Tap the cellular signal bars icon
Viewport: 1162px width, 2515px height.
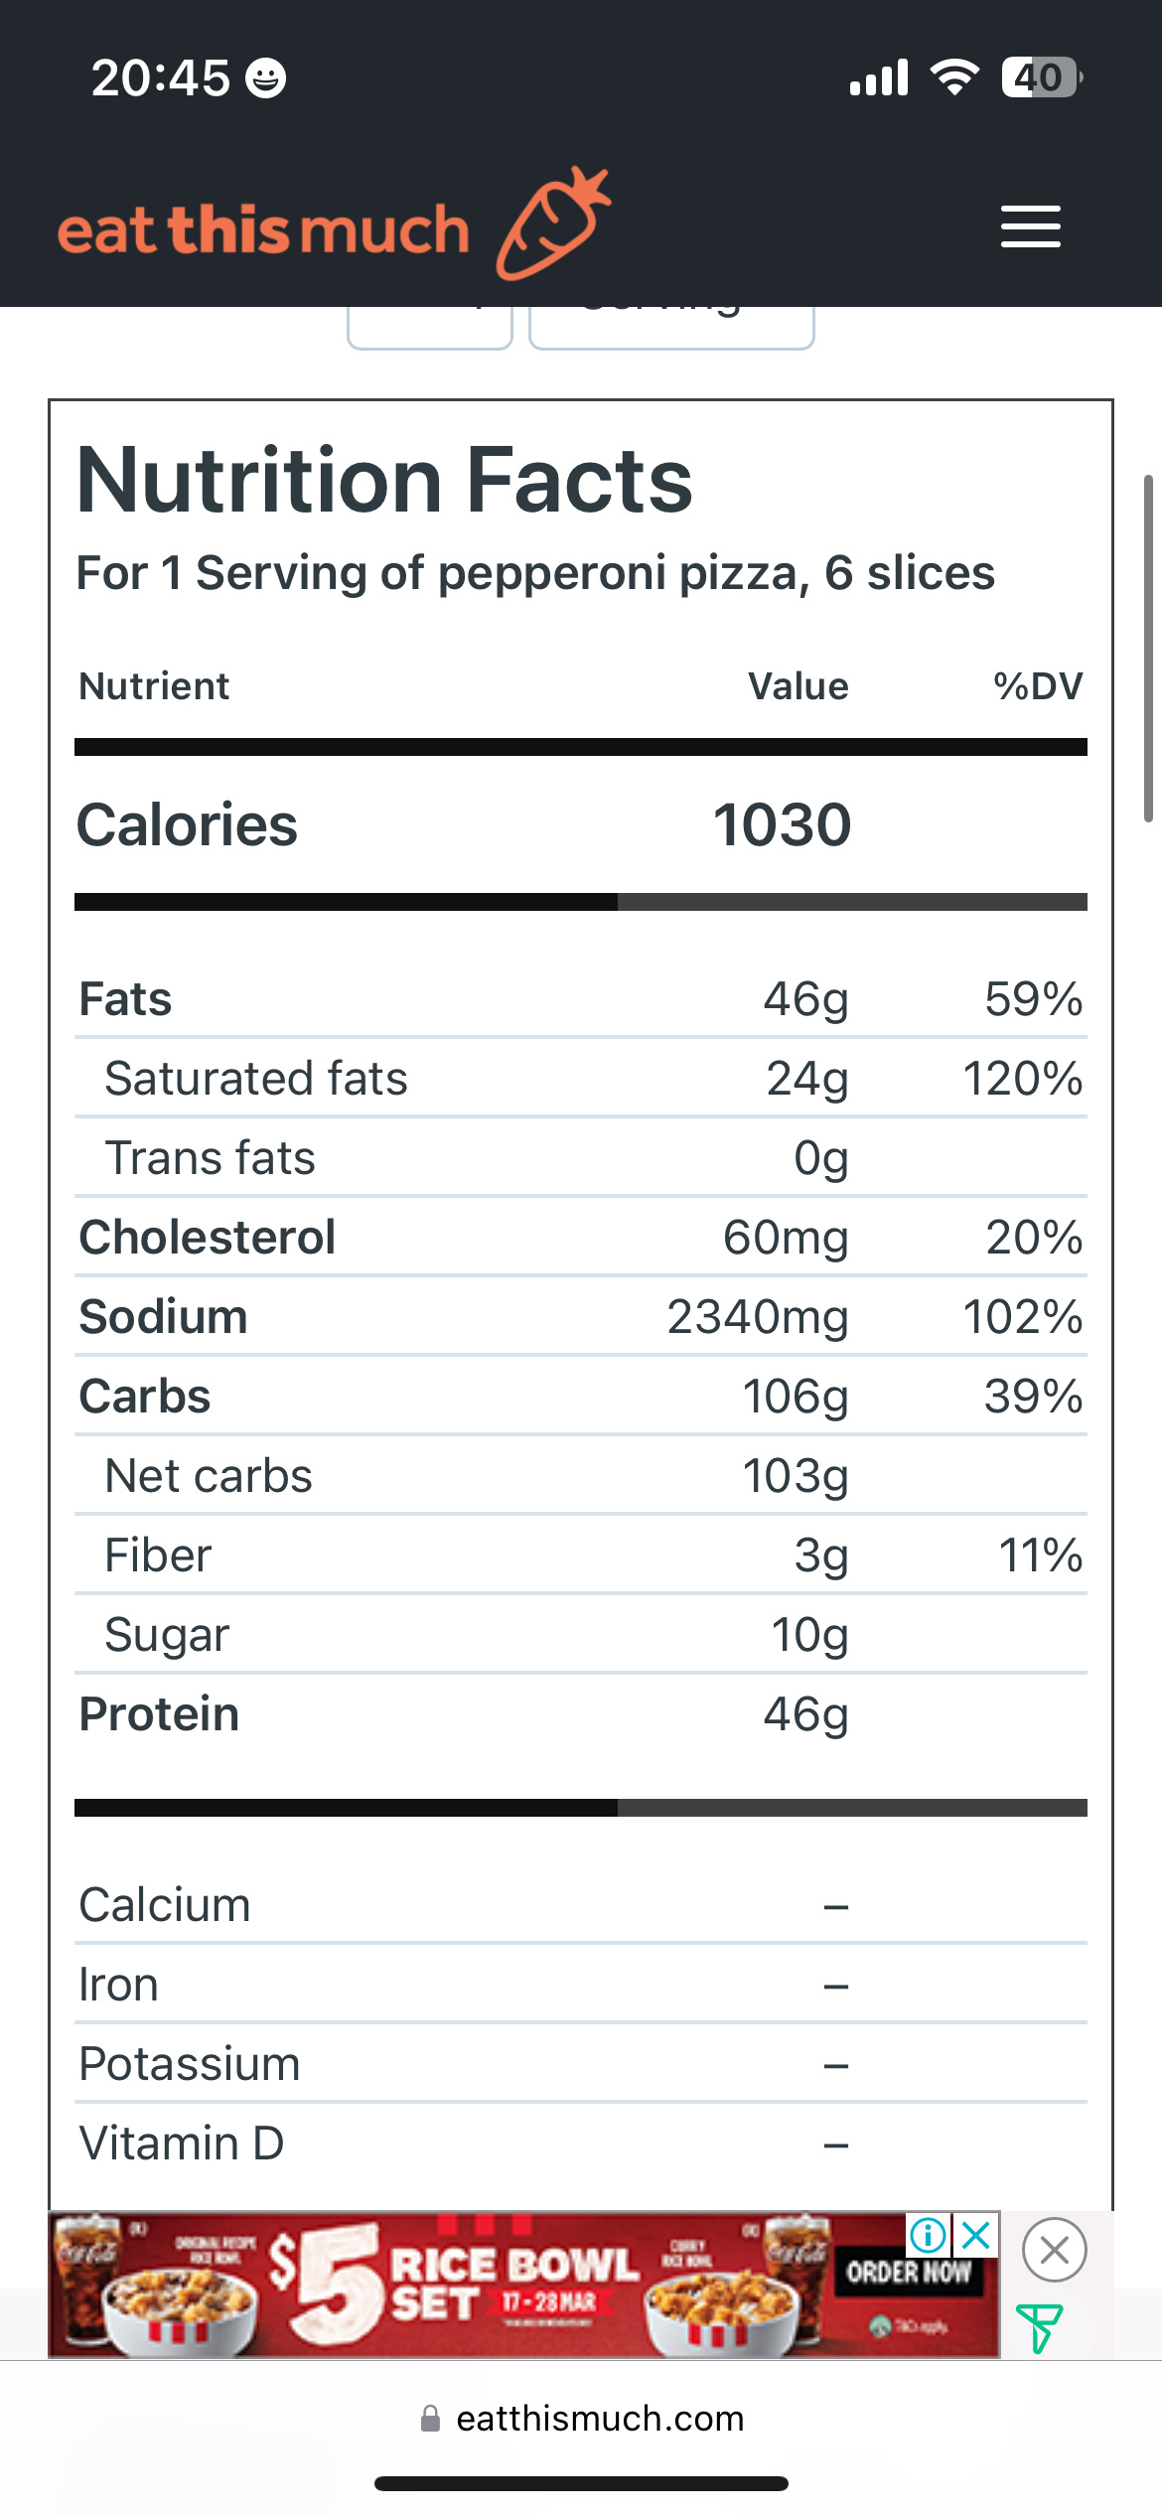(879, 77)
